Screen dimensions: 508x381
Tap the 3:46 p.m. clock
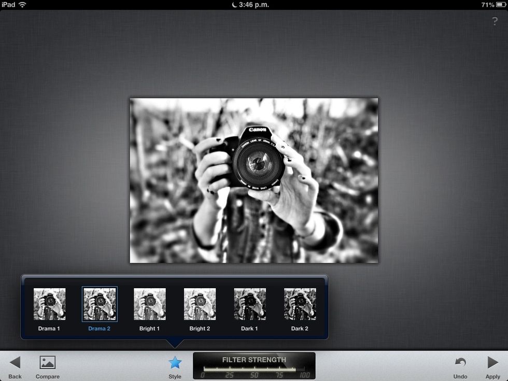(x=254, y=5)
